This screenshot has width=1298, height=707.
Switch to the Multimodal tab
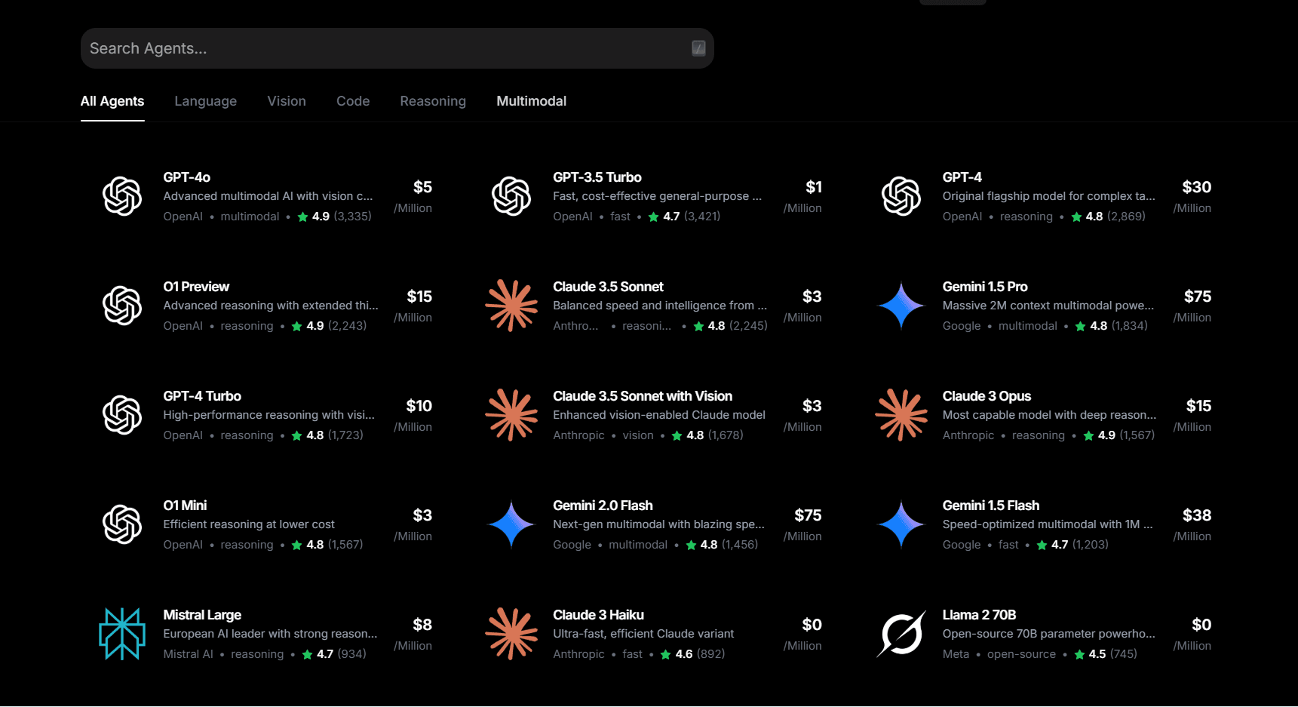point(531,100)
